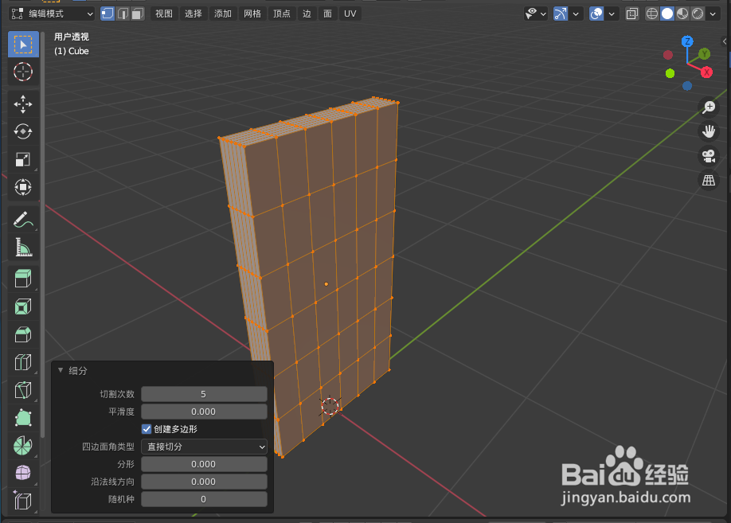The image size is (731, 523).
Task: Enable the 创建多边形 checkbox
Action: 147,428
